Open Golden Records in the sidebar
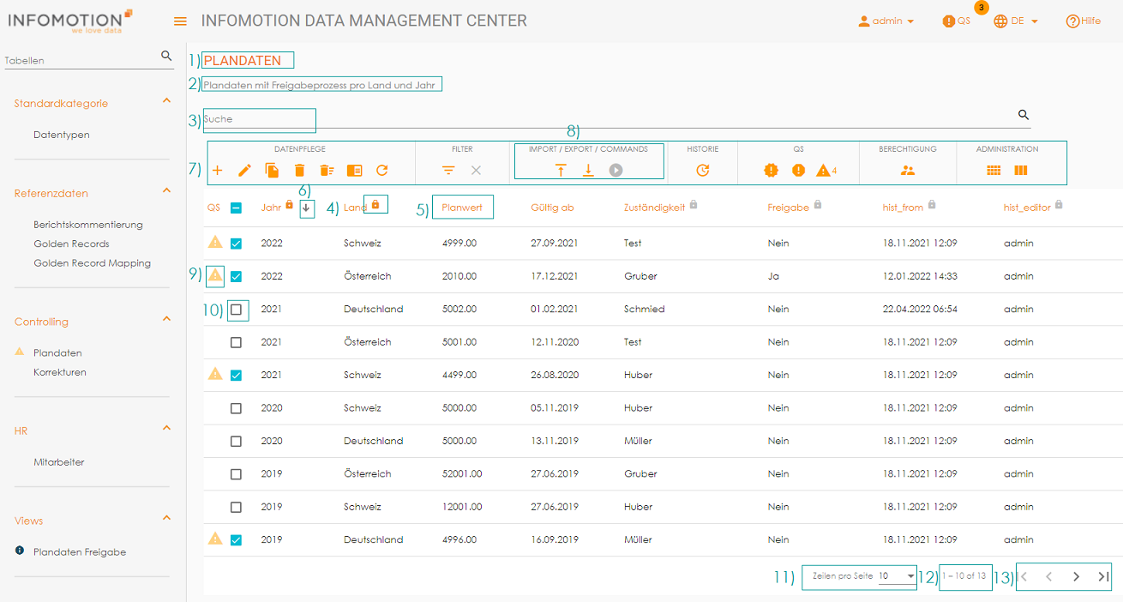Viewport: 1123px width, 602px height. pyautogui.click(x=71, y=244)
